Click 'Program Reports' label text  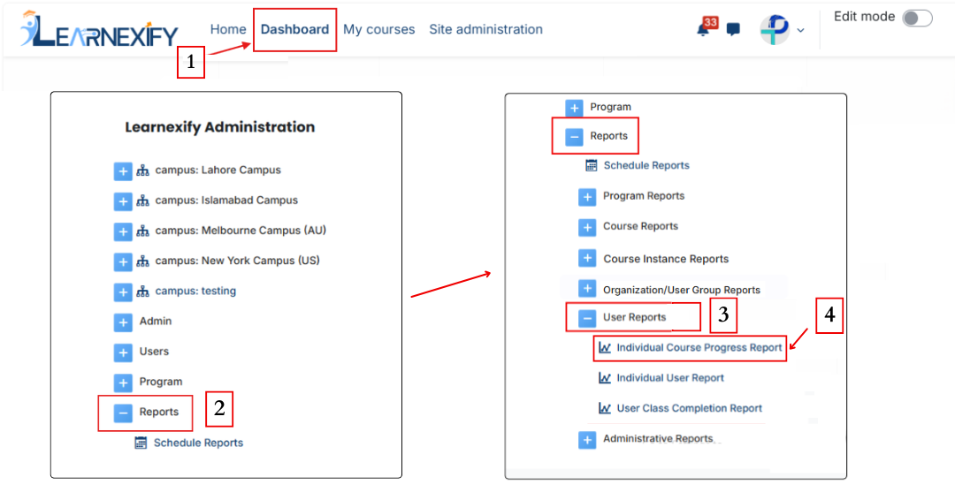[644, 196]
